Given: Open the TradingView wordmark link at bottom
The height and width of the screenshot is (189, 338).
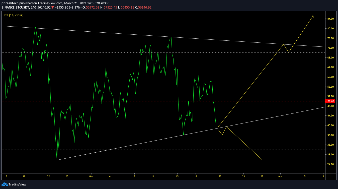Looking at the screenshot, I should tap(17, 184).
